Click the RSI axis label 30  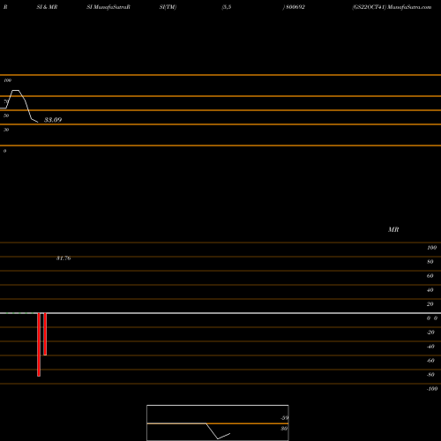(x=6, y=130)
